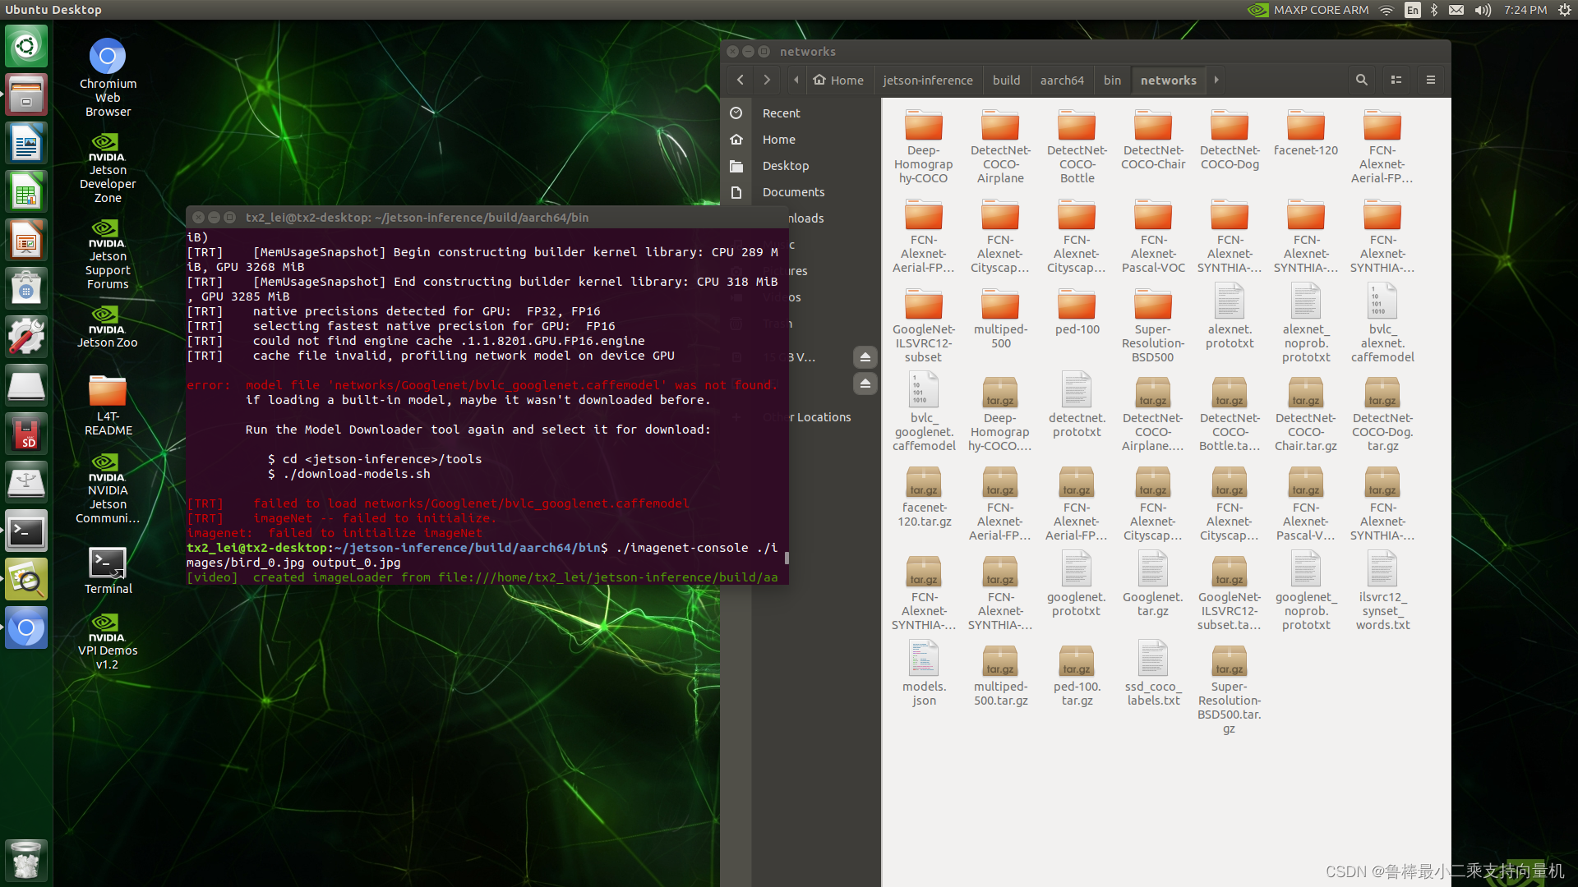Screen dimensions: 1578x887
Task: Toggle list view in file manager toolbar
Action: [1396, 80]
